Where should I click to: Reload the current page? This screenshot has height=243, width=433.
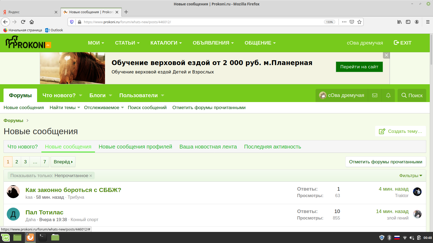(x=23, y=22)
